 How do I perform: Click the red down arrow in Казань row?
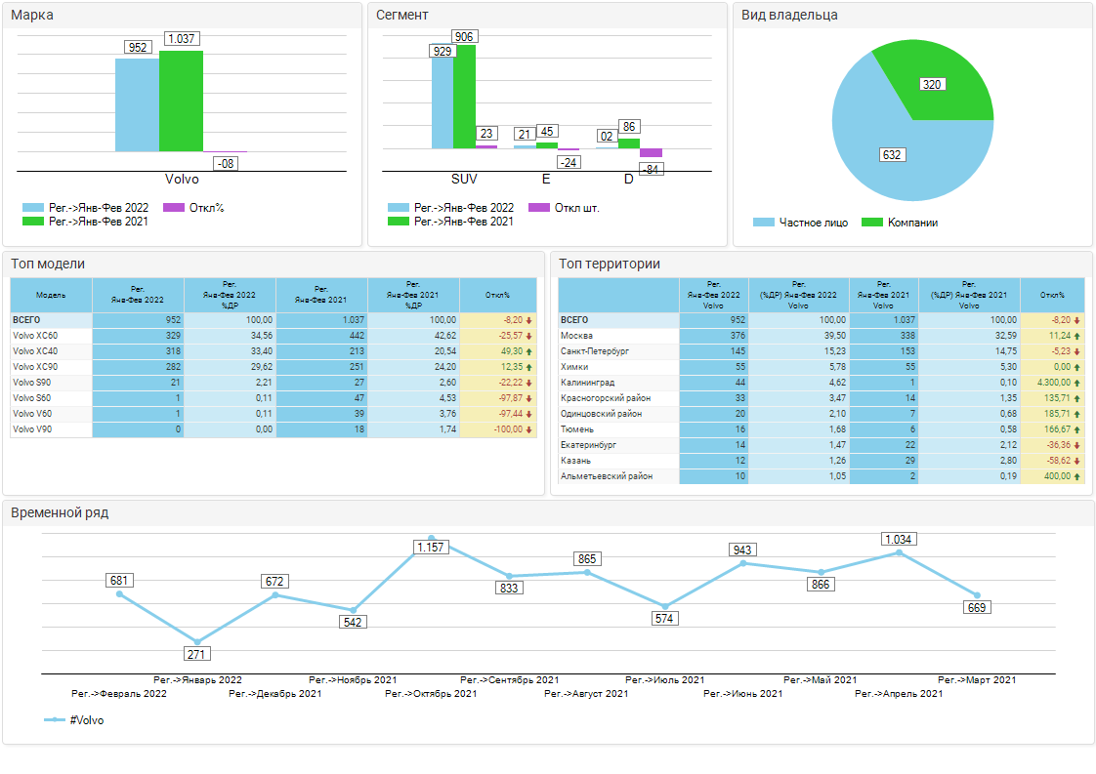coord(1076,461)
